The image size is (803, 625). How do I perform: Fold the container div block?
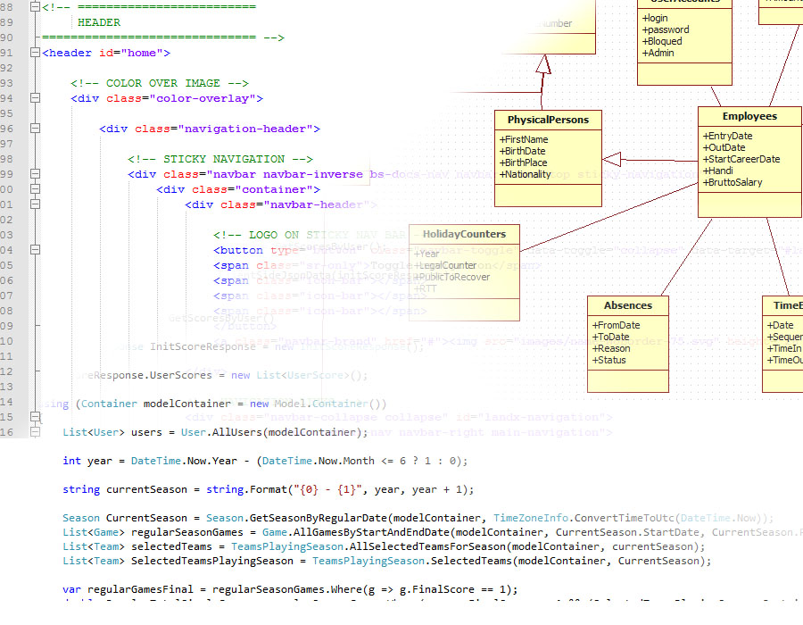tap(35, 189)
